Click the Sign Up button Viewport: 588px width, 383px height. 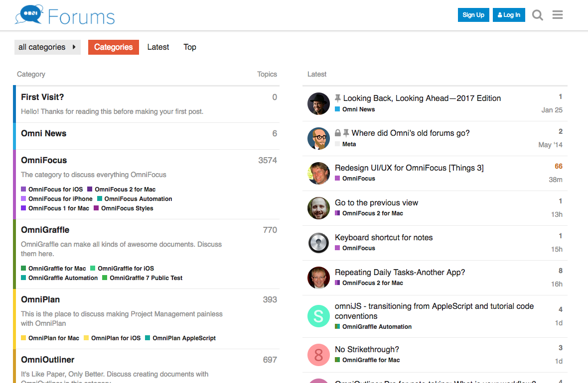[x=473, y=15]
